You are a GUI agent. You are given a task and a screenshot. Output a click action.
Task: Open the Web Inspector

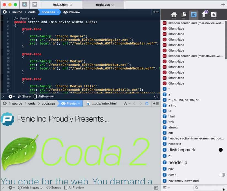pyautogui.click(x=31, y=187)
